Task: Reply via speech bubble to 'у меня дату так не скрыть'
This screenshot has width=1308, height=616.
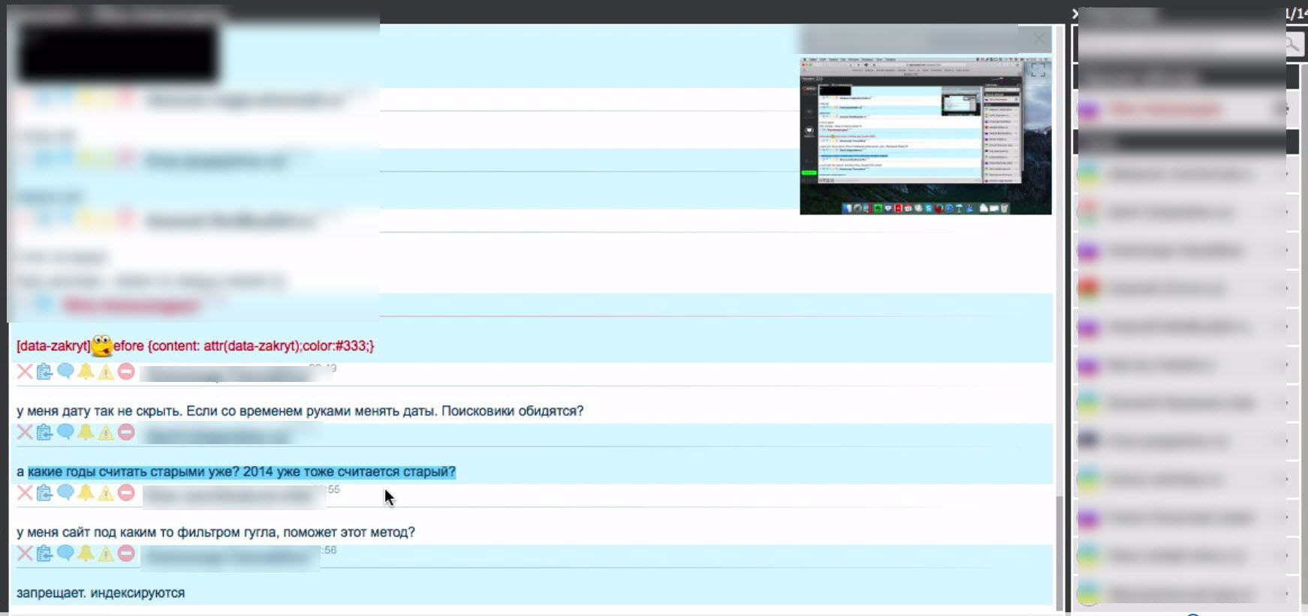Action: coord(65,371)
